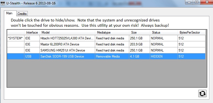Select the Maxtor 6L200R0 ATA Device row
This screenshot has height=103, width=213.
pyautogui.click(x=106, y=44)
